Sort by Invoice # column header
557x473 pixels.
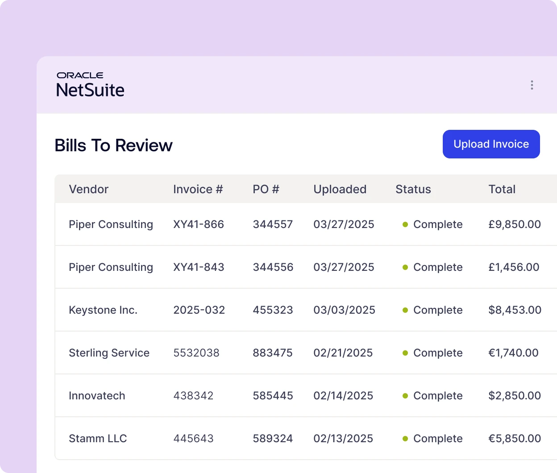point(198,189)
